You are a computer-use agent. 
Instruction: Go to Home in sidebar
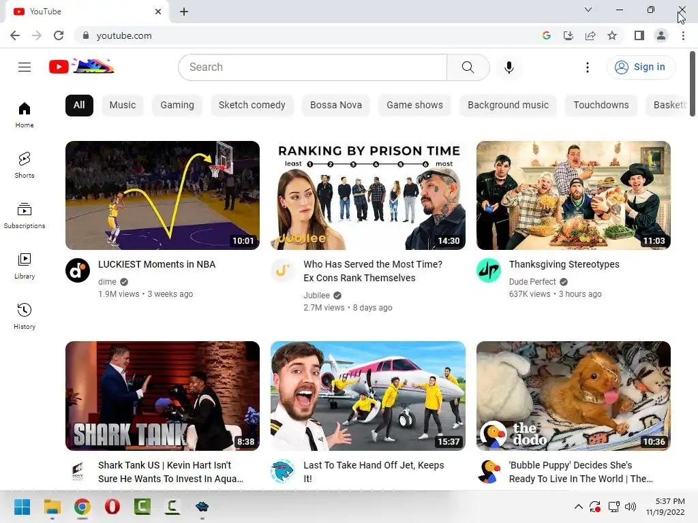pos(25,114)
